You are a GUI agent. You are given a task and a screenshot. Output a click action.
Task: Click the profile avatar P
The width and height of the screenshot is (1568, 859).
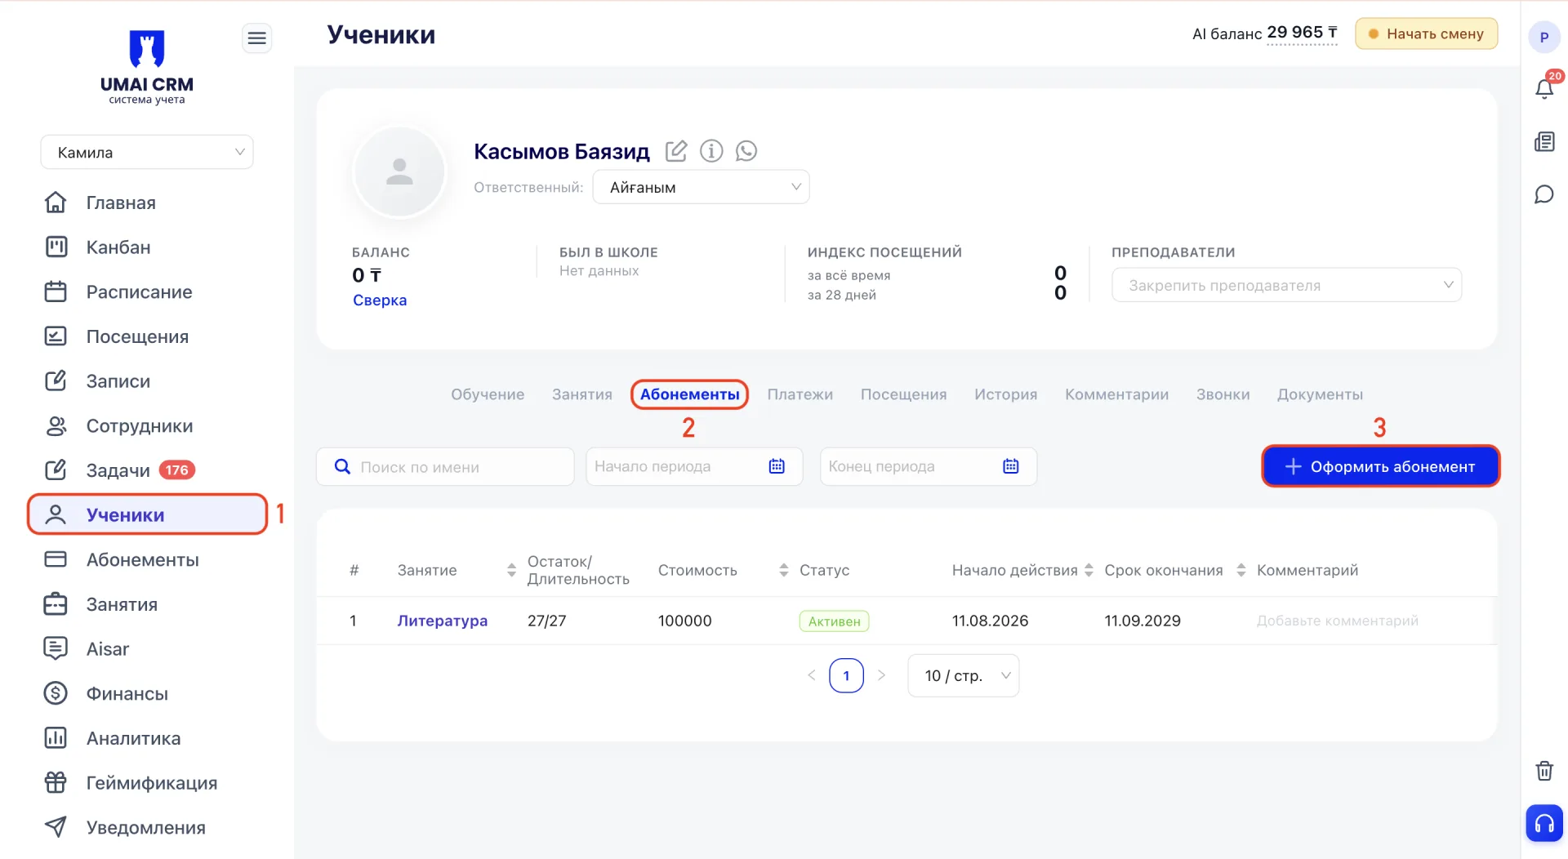tap(1544, 38)
